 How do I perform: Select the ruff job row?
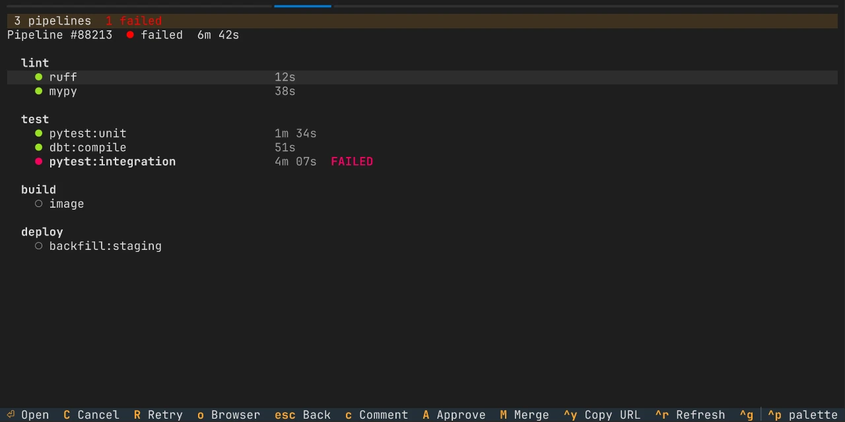(422, 77)
